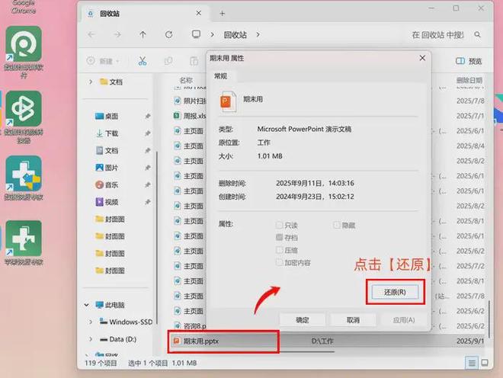Switch to details view icon in status bar
Image resolution: width=503 pixels, height=378 pixels.
472,363
